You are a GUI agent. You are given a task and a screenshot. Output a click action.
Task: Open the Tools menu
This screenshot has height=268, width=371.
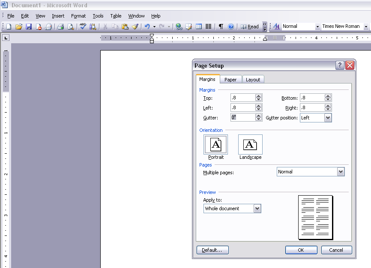98,16
